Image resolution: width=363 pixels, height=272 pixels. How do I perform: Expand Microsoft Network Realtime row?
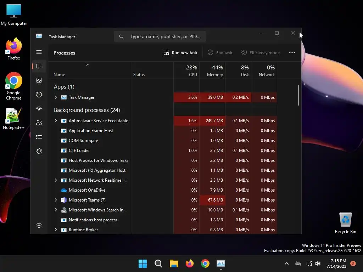(x=56, y=180)
